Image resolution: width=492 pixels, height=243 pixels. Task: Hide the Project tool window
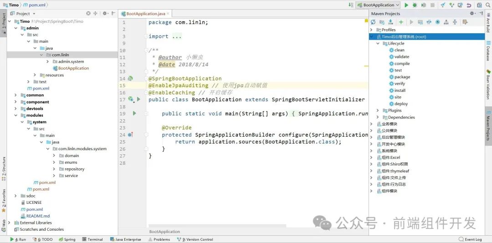[113, 14]
